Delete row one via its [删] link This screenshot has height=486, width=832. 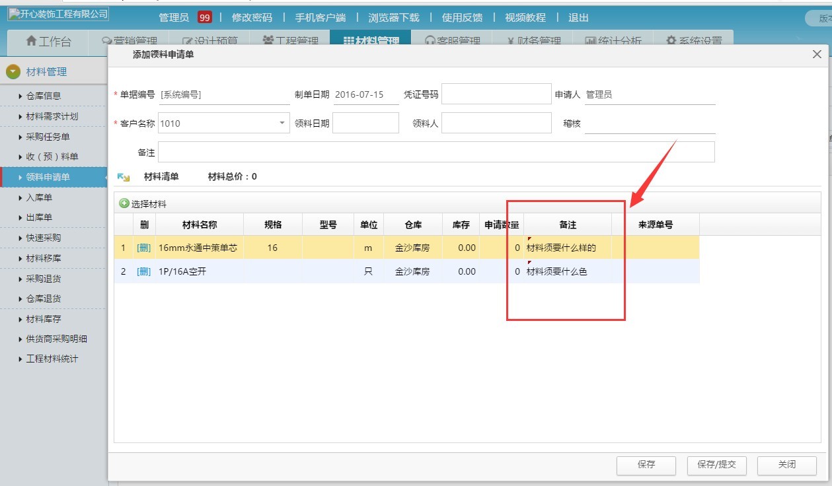pyautogui.click(x=143, y=247)
